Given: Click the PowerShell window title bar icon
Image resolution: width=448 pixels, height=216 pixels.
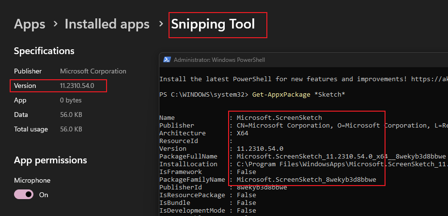Looking at the screenshot, I should pyautogui.click(x=167, y=60).
